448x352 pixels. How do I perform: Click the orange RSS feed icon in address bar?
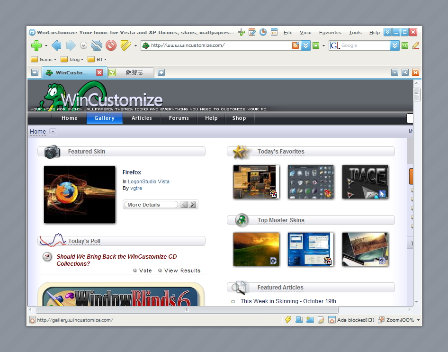pos(296,45)
